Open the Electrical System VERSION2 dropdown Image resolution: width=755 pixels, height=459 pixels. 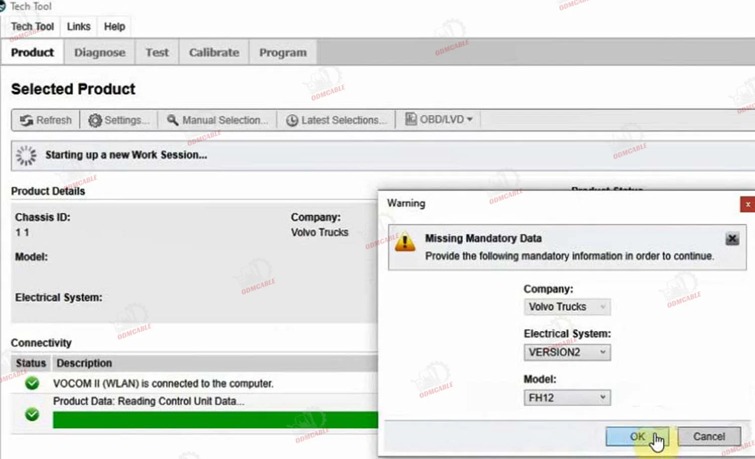click(567, 352)
